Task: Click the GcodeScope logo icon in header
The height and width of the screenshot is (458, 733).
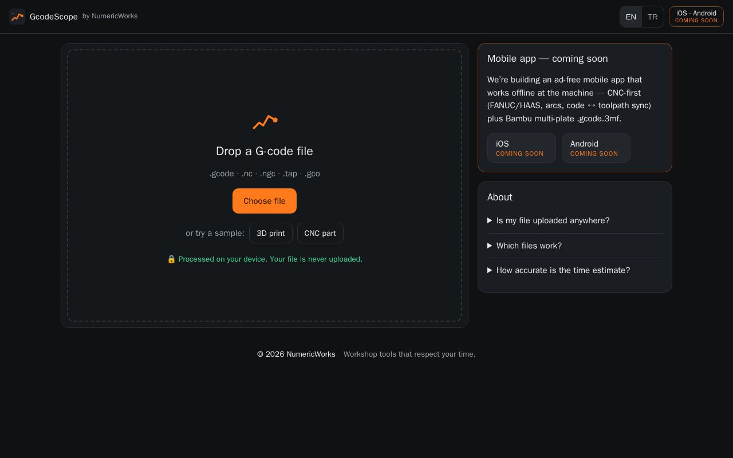Action: [17, 17]
